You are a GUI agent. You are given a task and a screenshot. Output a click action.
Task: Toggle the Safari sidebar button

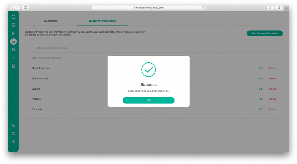(x=25, y=8)
